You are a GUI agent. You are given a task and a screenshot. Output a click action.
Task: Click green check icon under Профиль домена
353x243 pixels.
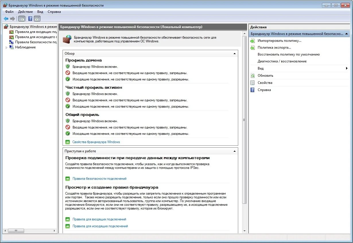click(68, 79)
